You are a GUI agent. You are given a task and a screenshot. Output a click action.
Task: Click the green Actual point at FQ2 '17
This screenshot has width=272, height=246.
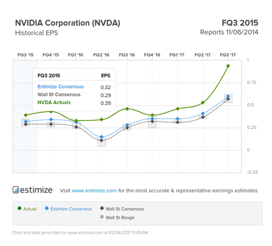click(x=203, y=102)
